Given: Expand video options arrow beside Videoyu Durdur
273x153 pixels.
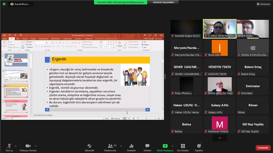Looking at the screenshot, I should (x=36, y=145).
